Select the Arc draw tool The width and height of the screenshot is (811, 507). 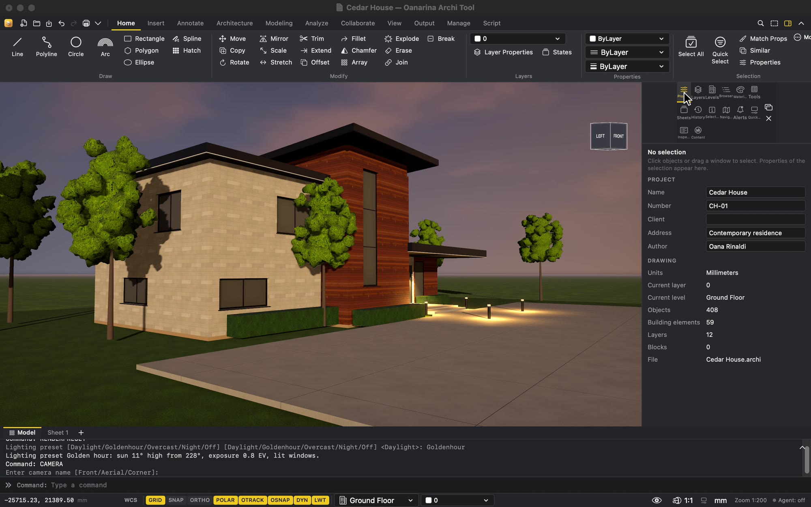(105, 47)
